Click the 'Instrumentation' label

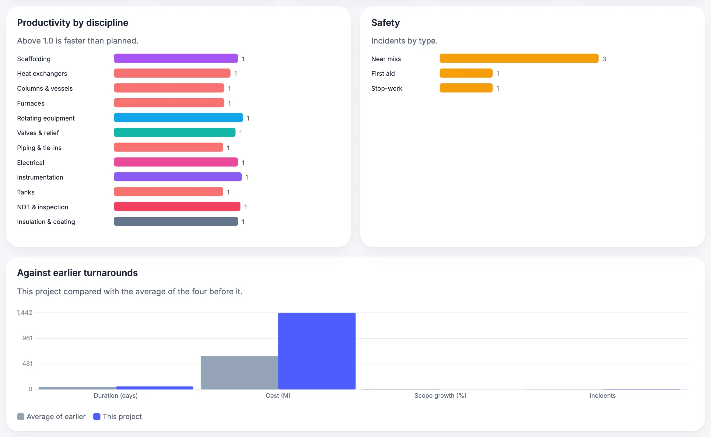pos(40,177)
